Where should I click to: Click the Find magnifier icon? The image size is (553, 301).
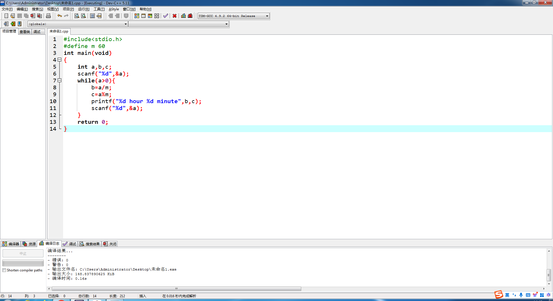(77, 16)
